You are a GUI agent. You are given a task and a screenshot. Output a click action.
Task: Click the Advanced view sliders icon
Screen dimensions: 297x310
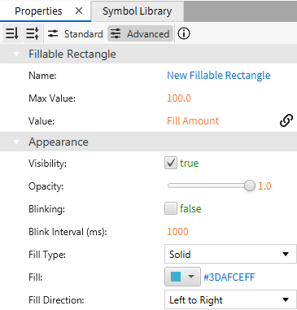(x=116, y=34)
